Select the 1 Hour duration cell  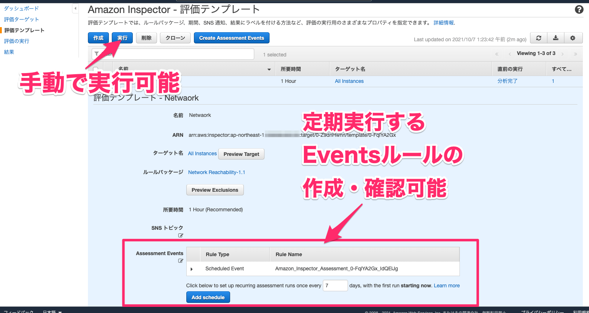(x=288, y=81)
